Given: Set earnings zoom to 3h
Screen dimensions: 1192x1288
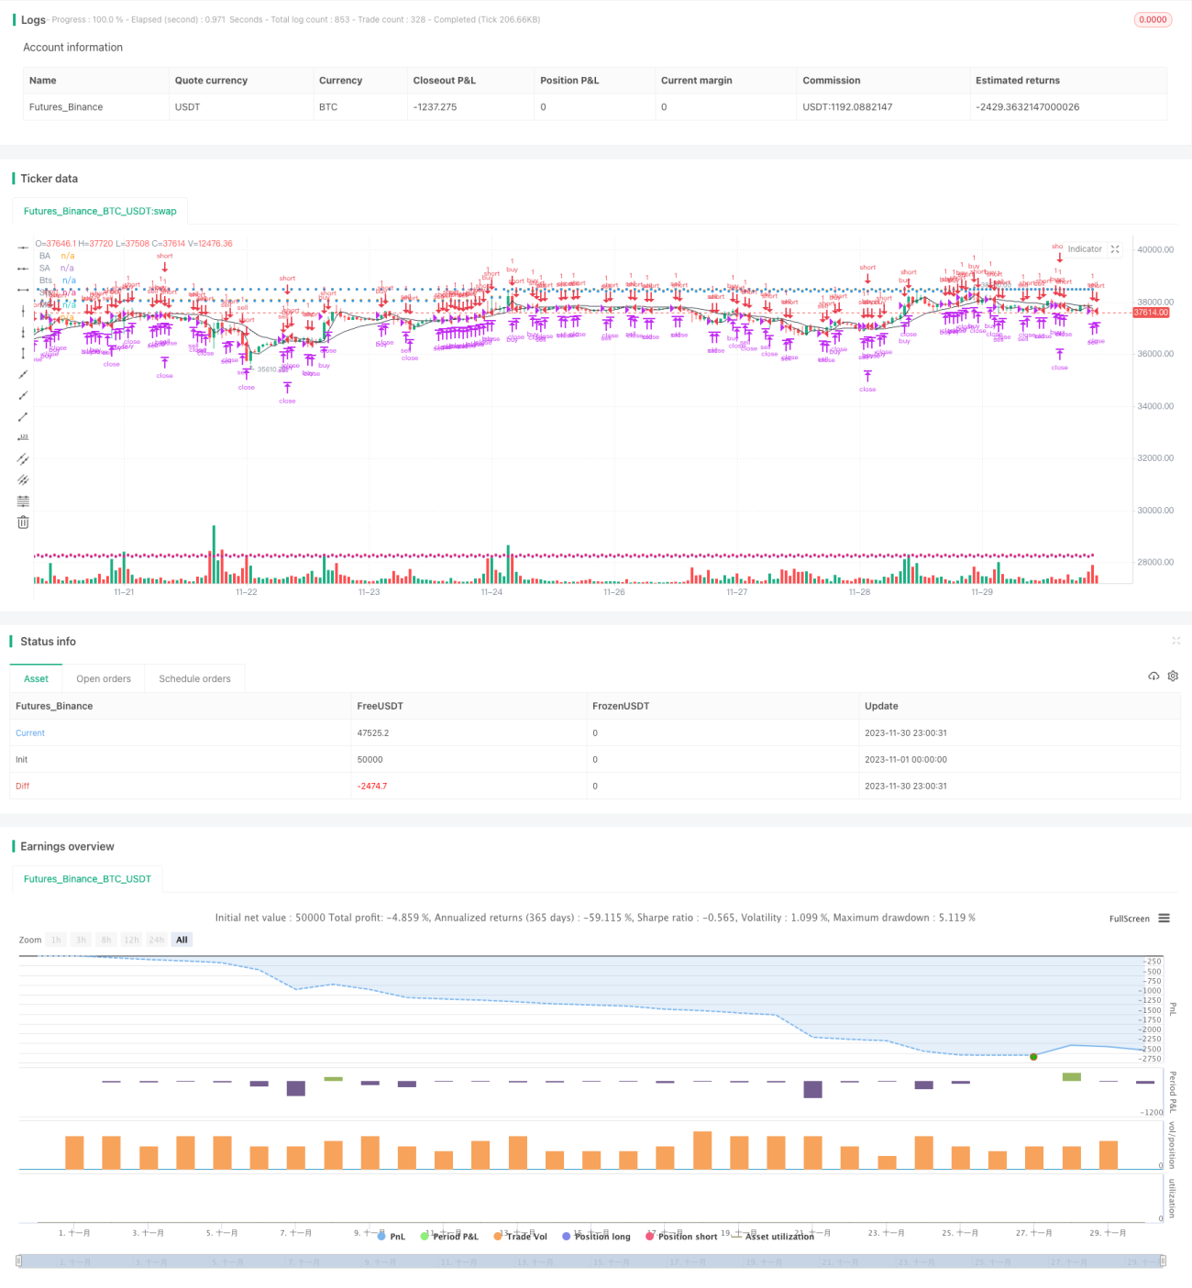Looking at the screenshot, I should click(81, 940).
